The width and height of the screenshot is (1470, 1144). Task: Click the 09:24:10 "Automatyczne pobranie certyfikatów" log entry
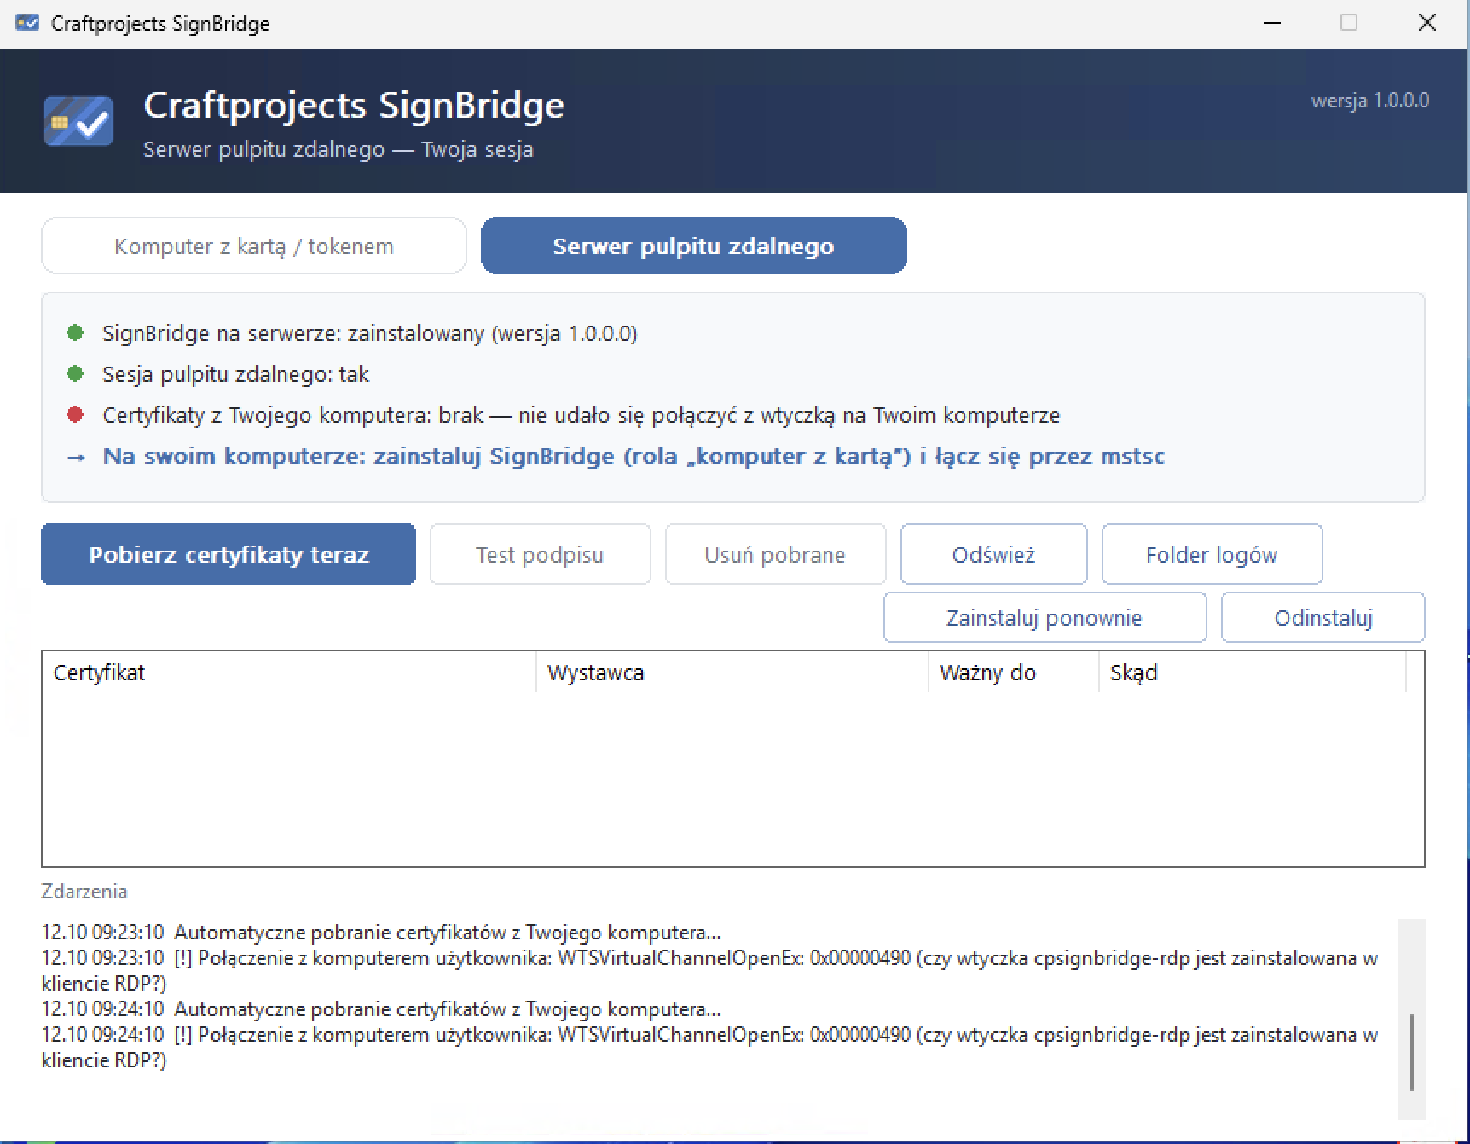click(381, 1009)
